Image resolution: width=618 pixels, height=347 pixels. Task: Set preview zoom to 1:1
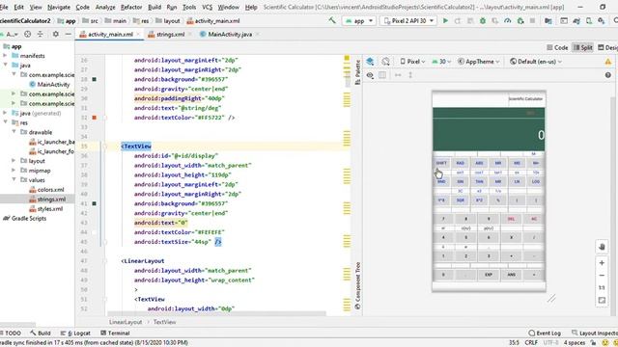tap(602, 287)
